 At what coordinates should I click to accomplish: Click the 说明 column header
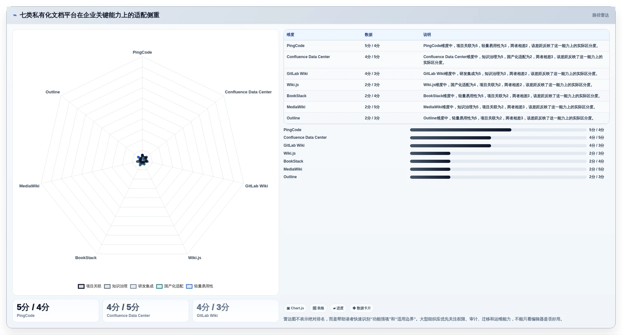[x=427, y=35]
